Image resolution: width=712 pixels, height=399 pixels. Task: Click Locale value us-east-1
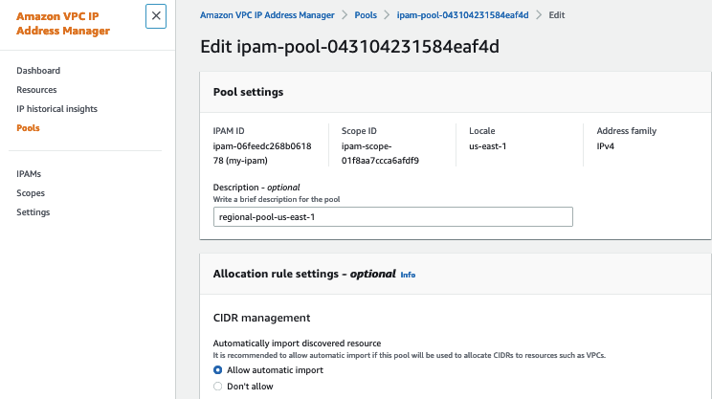click(x=488, y=146)
